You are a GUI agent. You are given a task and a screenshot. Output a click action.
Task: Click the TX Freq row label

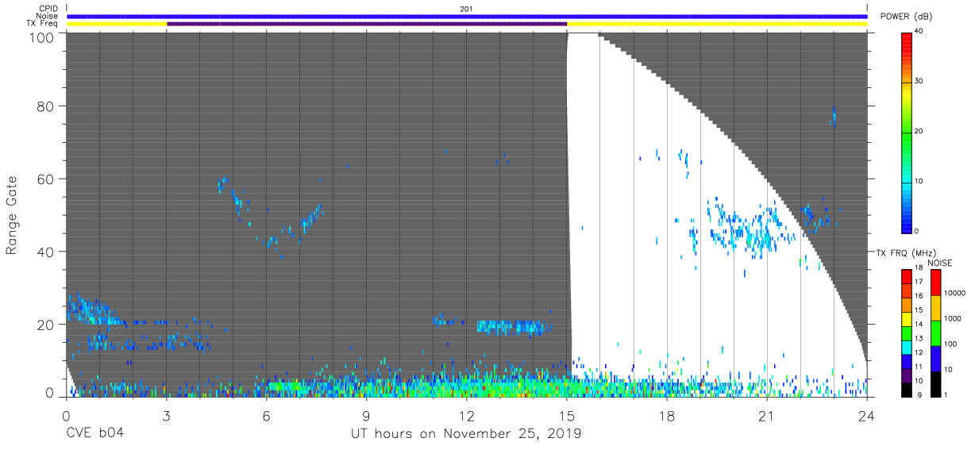(x=42, y=24)
